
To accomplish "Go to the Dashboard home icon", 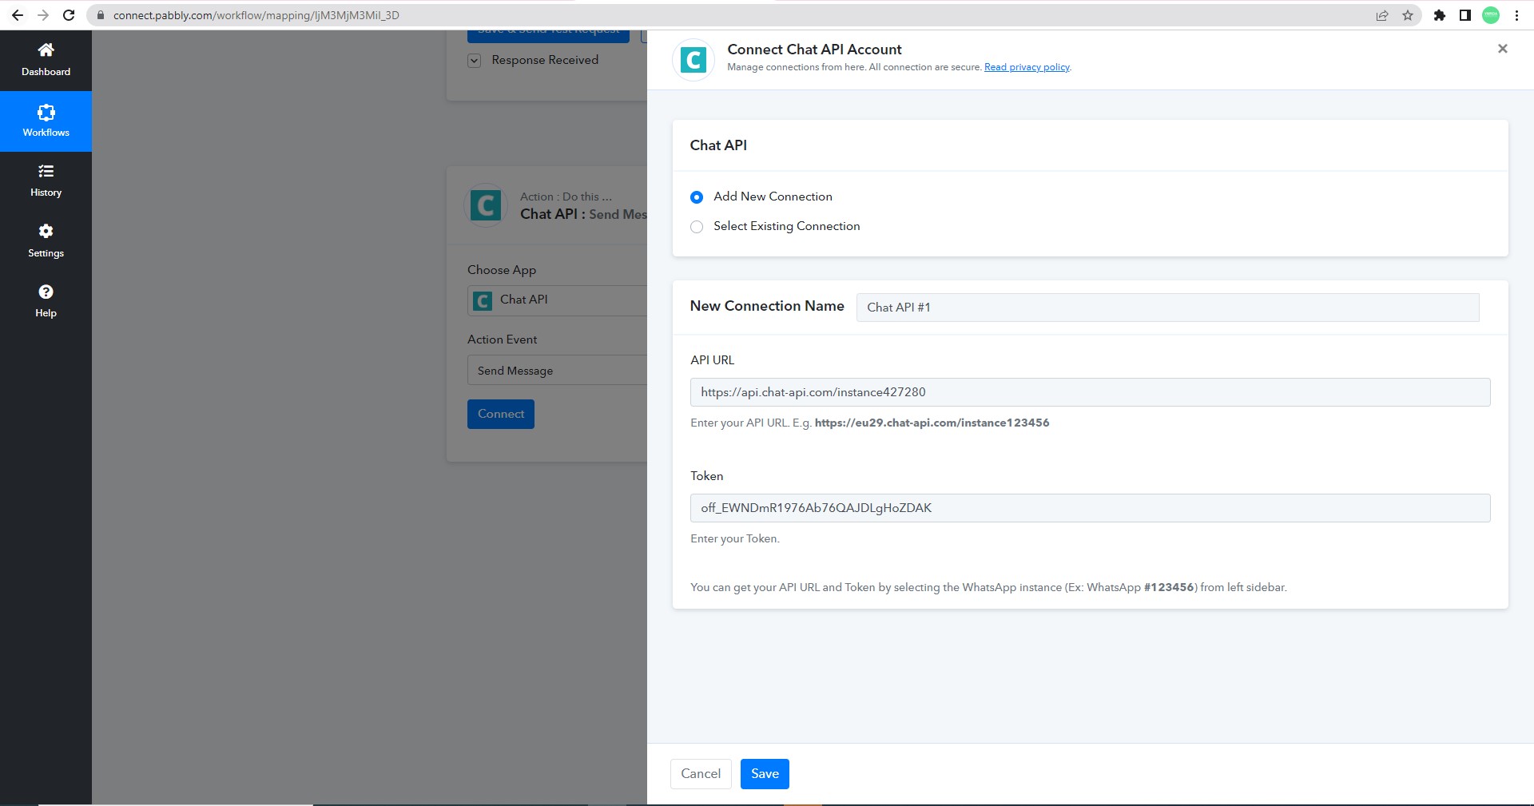I will pyautogui.click(x=46, y=50).
